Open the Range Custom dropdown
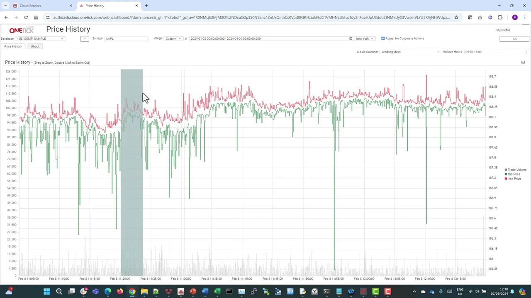This screenshot has height=298, width=531. [x=173, y=38]
